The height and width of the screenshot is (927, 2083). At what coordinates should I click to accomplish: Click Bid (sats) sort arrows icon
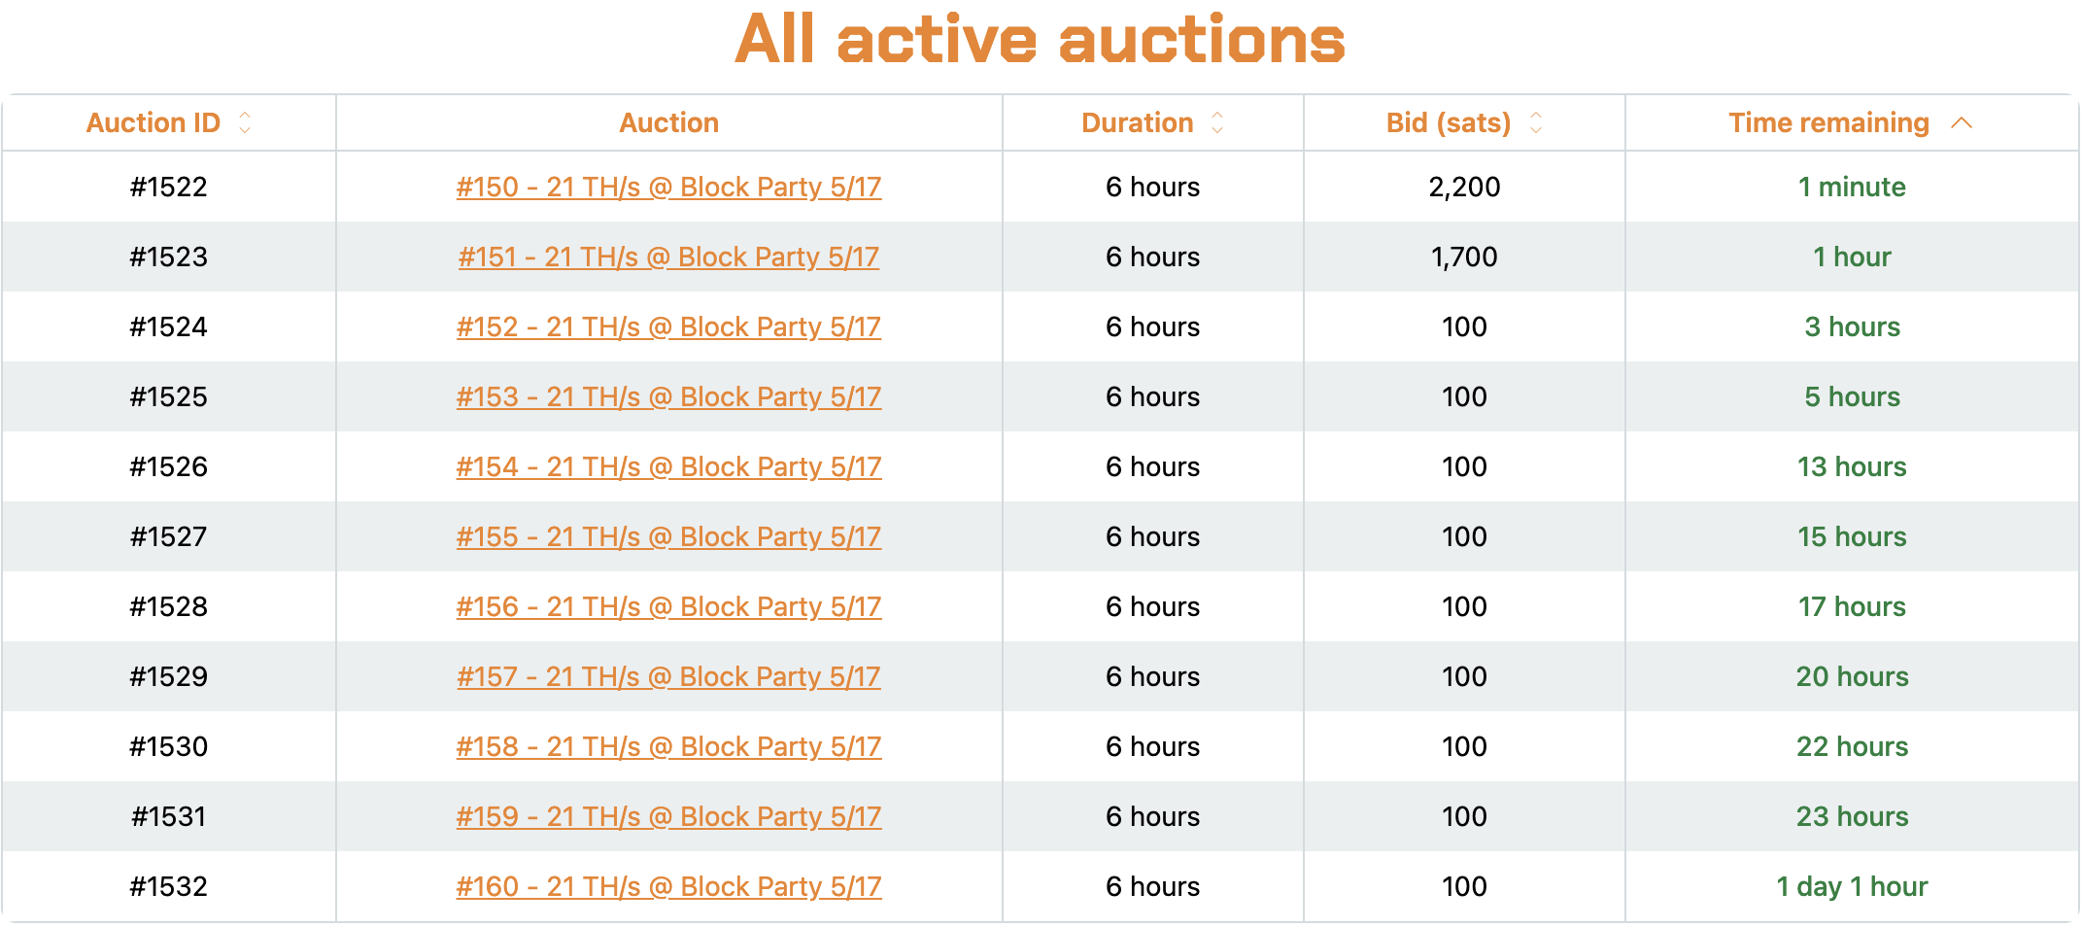tap(1536, 122)
